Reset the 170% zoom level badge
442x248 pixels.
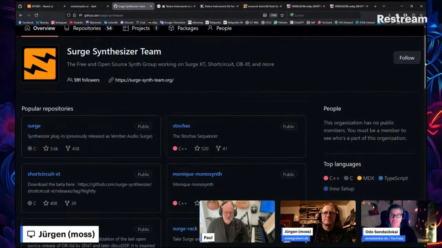click(274, 15)
